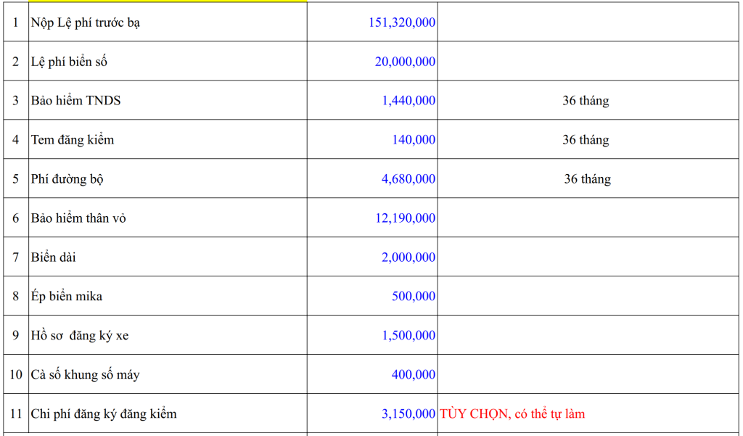Select the 'Cà số khung số máy' cell

tap(85, 375)
